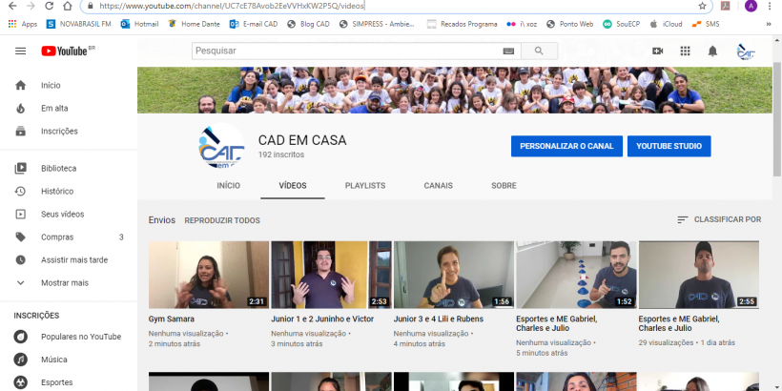The width and height of the screenshot is (782, 391).
Task: Open the YouTube hamburger guide menu
Action: click(x=21, y=51)
